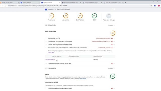Click the Lighthouse share icon
The image size is (161, 91).
(x=113, y=10)
